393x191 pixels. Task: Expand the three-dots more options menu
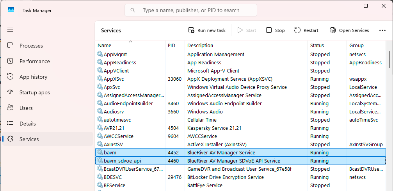[382, 30]
